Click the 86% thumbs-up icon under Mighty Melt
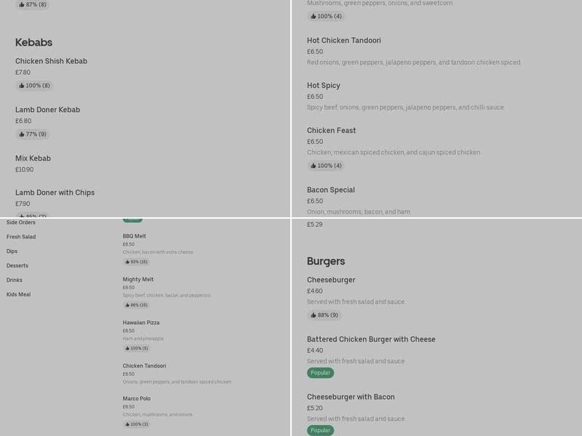This screenshot has width=582, height=436. [x=126, y=305]
